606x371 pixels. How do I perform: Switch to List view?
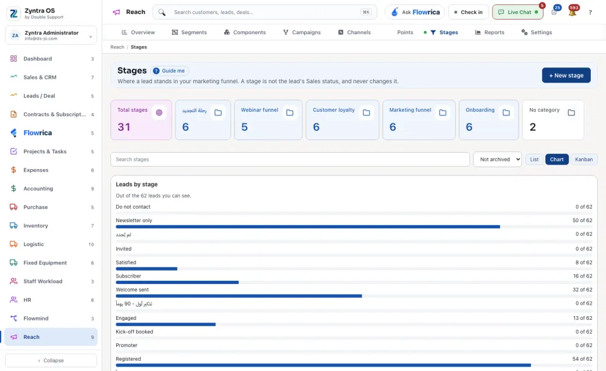[x=534, y=159]
